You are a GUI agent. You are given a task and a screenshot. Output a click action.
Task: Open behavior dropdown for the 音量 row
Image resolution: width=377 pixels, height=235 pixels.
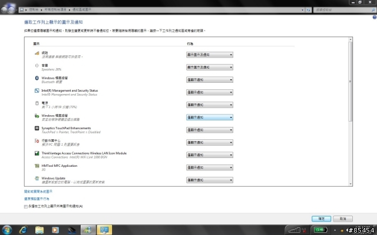(210, 67)
